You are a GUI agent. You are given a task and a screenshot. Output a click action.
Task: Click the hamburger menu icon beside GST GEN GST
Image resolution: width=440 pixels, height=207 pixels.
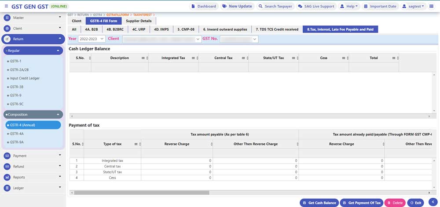[x=6, y=6]
